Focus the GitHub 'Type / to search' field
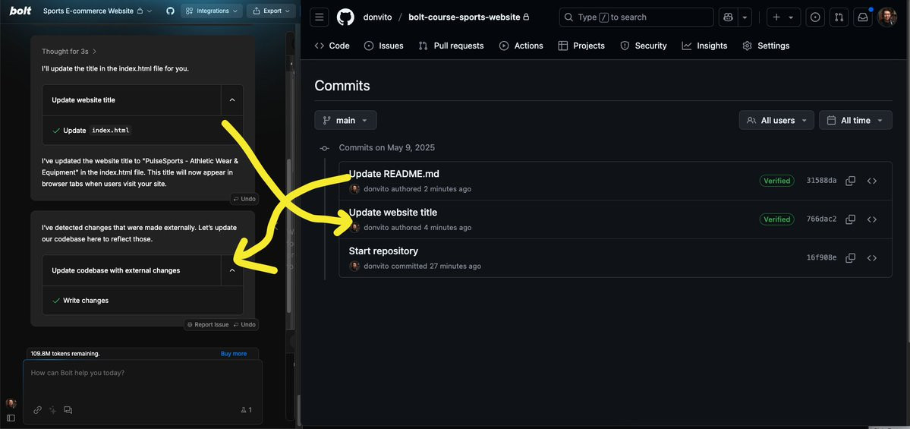910x429 pixels. (637, 17)
